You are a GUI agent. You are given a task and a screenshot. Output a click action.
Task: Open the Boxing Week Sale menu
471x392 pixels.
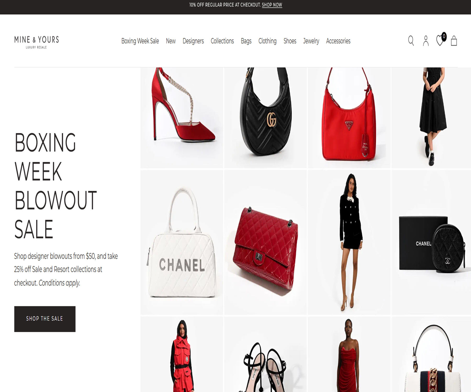[x=140, y=41]
